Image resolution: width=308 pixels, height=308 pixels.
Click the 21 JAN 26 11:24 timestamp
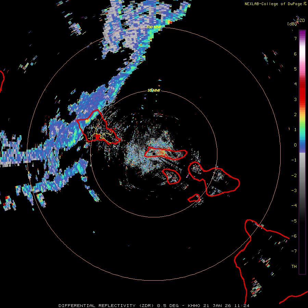pyautogui.click(x=226, y=306)
